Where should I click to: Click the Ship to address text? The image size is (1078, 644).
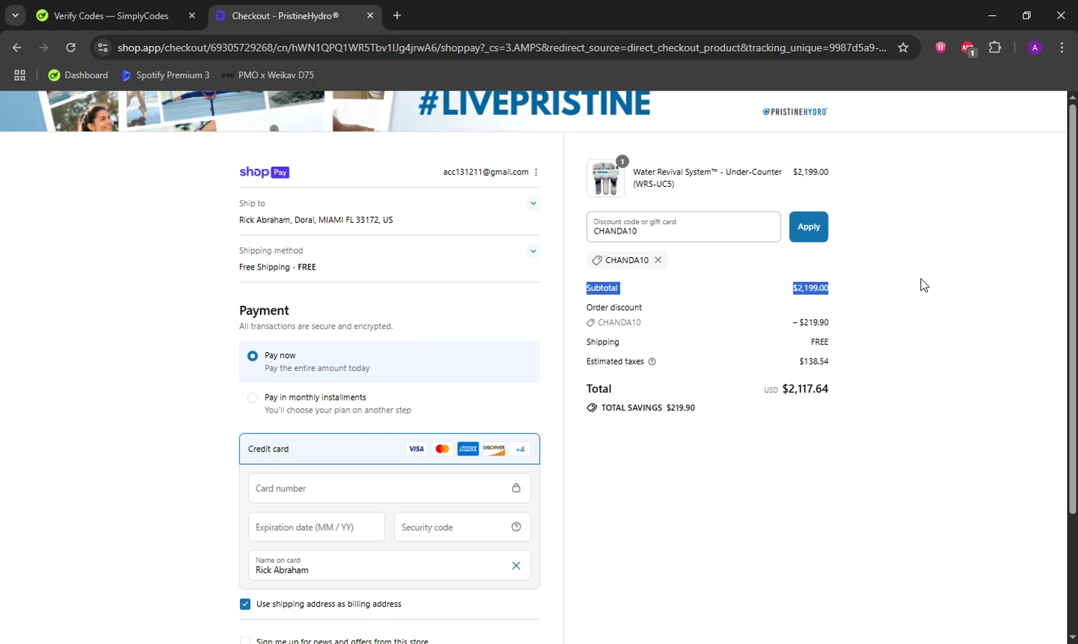point(316,220)
